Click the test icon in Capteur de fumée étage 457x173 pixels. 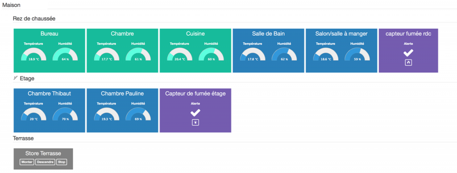click(x=195, y=122)
